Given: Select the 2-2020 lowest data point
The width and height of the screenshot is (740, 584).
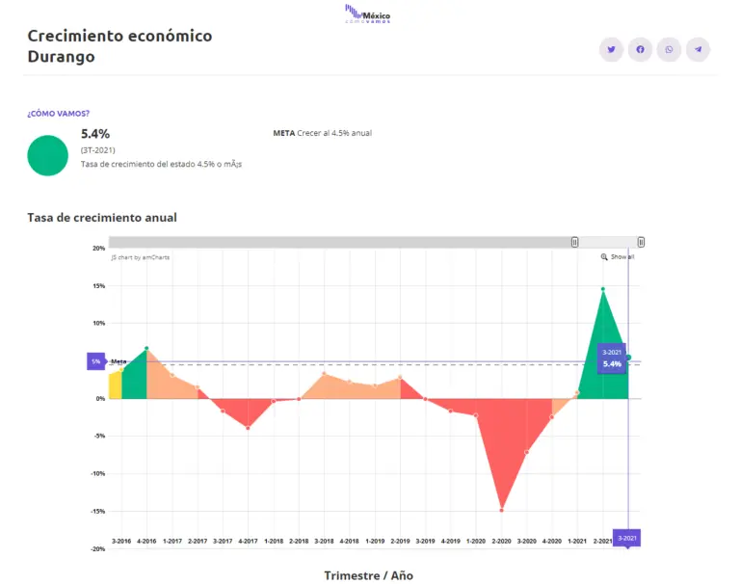Looking at the screenshot, I should [501, 510].
